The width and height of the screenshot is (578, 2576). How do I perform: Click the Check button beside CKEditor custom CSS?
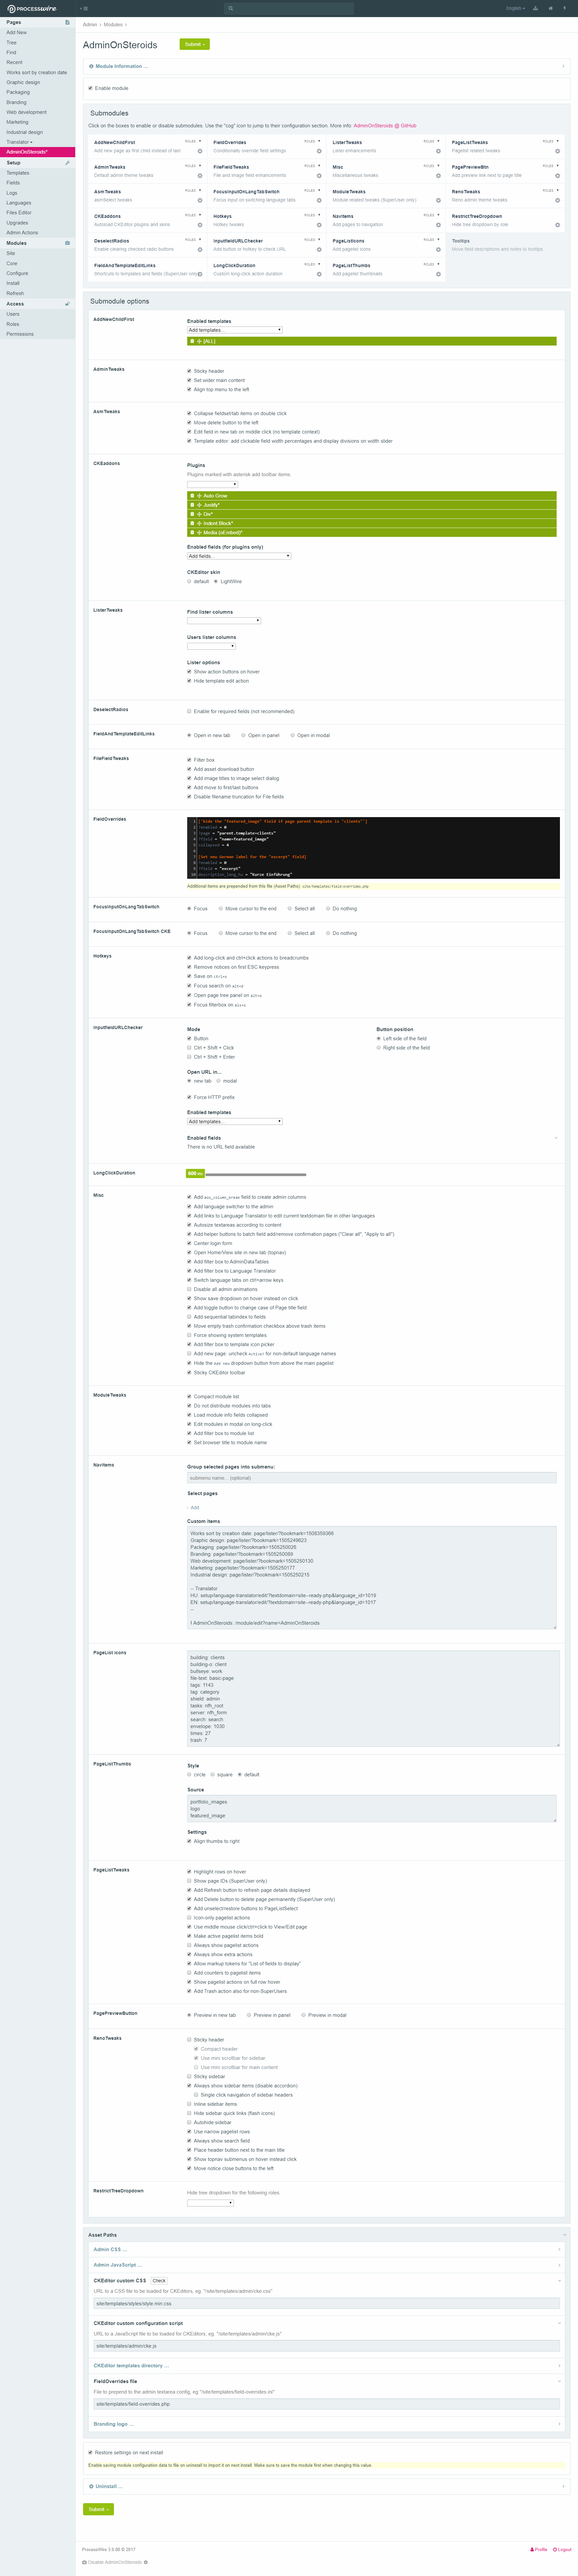[159, 2281]
